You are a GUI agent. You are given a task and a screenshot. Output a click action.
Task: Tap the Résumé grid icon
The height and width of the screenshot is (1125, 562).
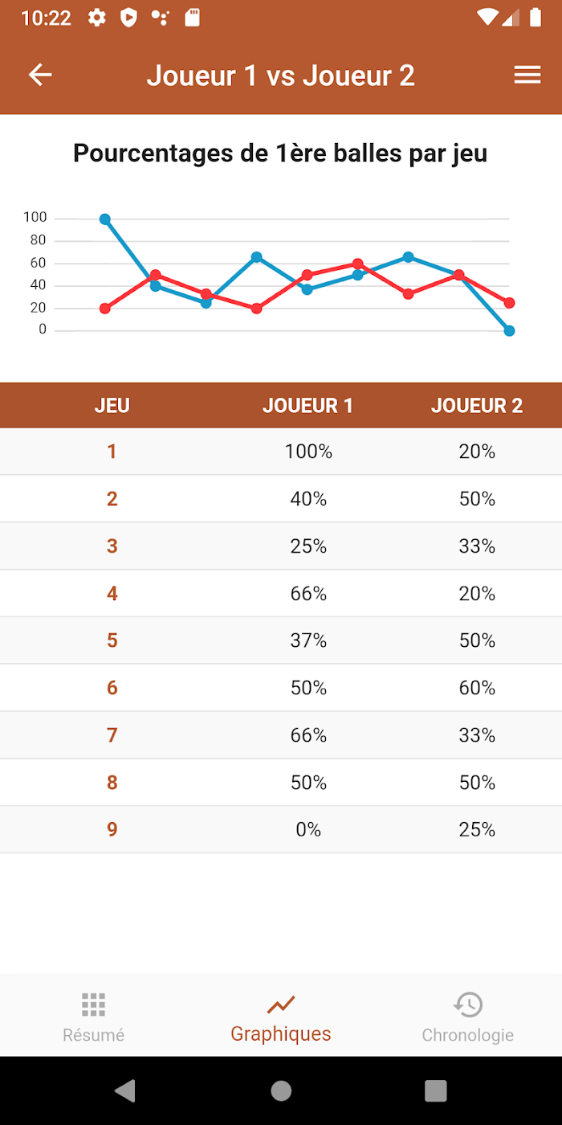pyautogui.click(x=93, y=1004)
